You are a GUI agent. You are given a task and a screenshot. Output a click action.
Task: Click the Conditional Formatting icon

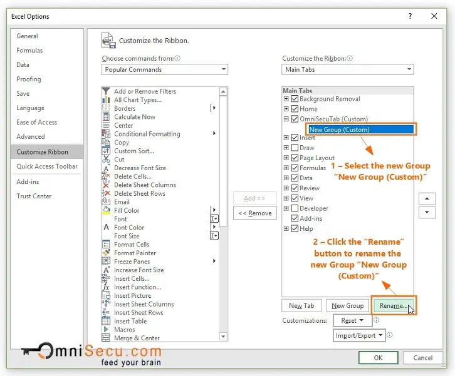[x=106, y=134]
